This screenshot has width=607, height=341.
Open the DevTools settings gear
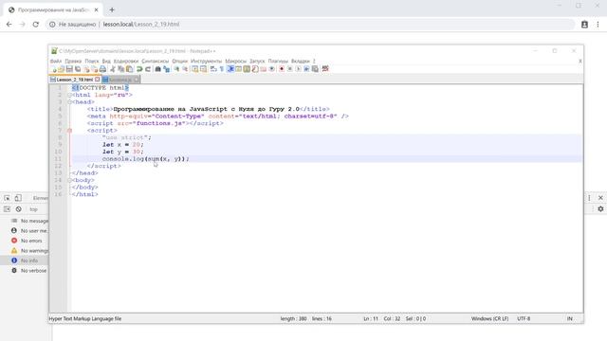(600, 208)
